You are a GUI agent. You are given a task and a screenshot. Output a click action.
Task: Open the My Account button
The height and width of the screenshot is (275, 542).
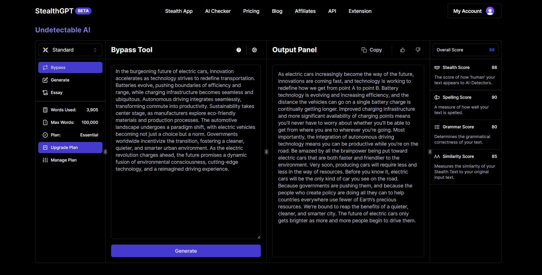point(474,11)
